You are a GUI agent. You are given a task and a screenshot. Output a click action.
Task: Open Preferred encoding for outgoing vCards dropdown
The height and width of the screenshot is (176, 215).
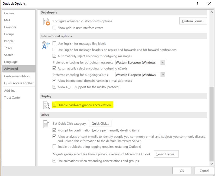pos(163,75)
